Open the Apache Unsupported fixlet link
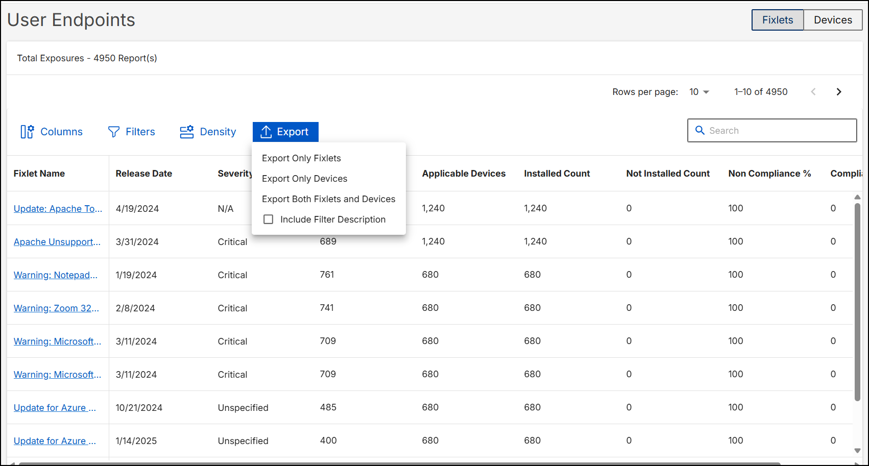 pyautogui.click(x=57, y=241)
